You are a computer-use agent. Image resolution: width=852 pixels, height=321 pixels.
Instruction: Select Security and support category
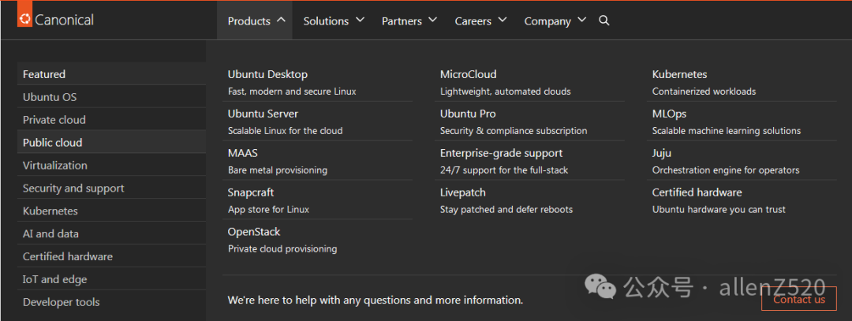[x=111, y=188]
